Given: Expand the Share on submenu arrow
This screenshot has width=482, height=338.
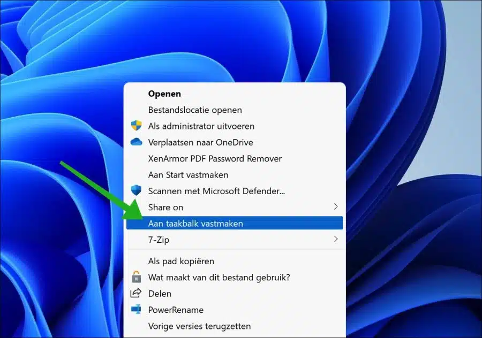Looking at the screenshot, I should 336,207.
